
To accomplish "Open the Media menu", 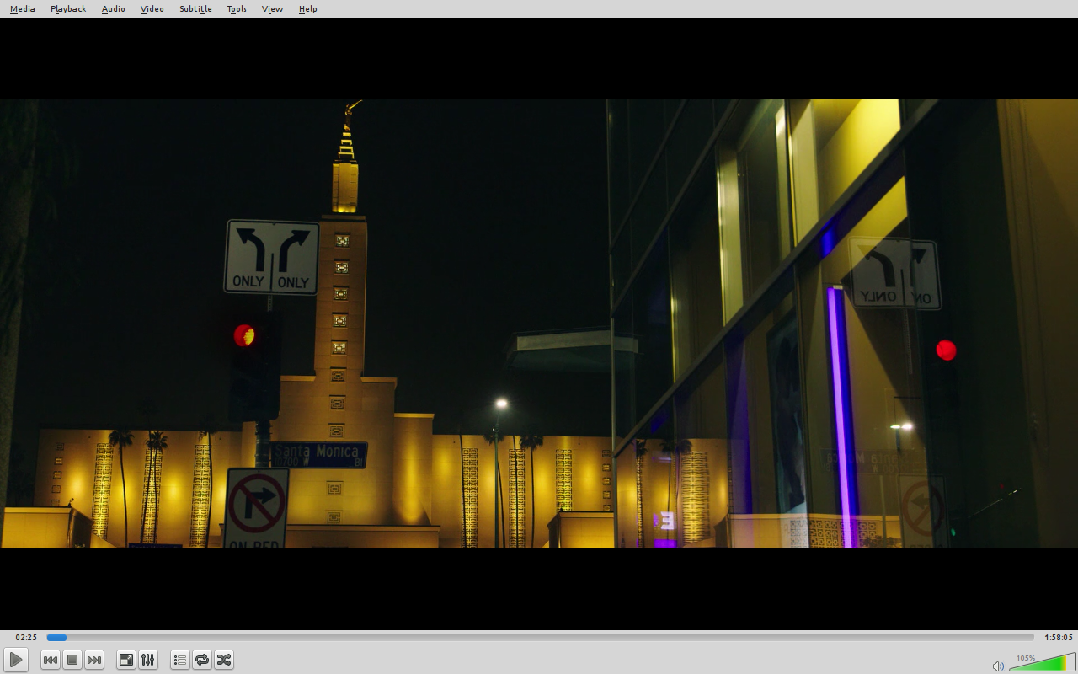I will pos(23,8).
